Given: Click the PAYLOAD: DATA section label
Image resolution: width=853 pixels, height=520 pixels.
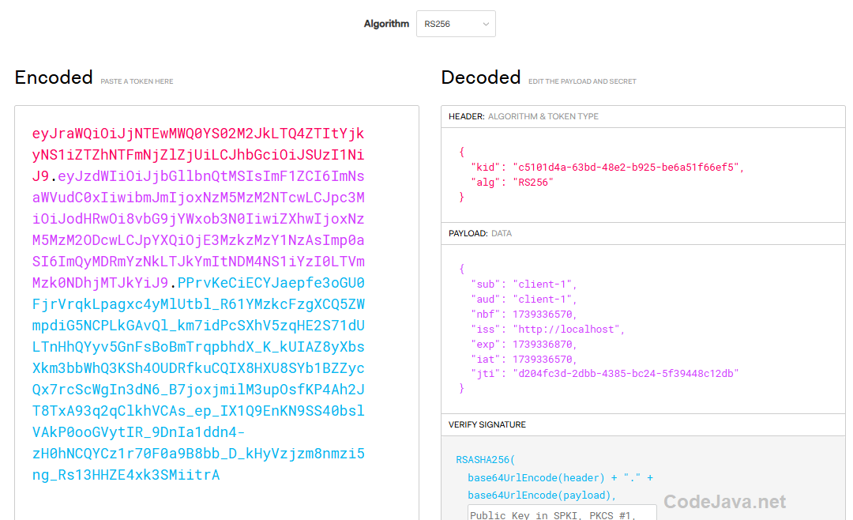Looking at the screenshot, I should coord(480,234).
